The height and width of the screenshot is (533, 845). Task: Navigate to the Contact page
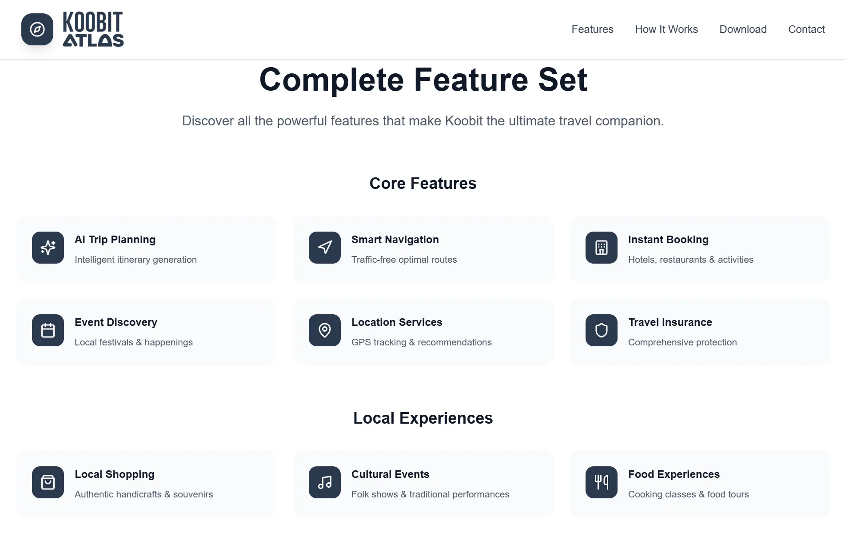pyautogui.click(x=806, y=29)
